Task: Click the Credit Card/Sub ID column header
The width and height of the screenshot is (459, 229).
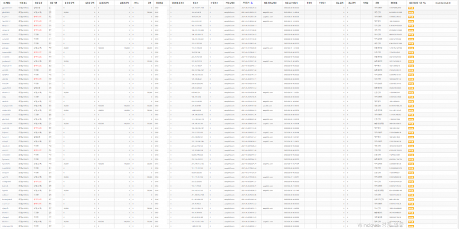Action: (443, 3)
